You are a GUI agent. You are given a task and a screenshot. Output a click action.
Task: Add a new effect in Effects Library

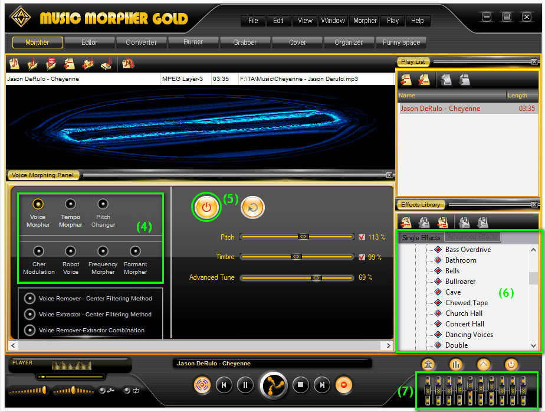point(406,223)
